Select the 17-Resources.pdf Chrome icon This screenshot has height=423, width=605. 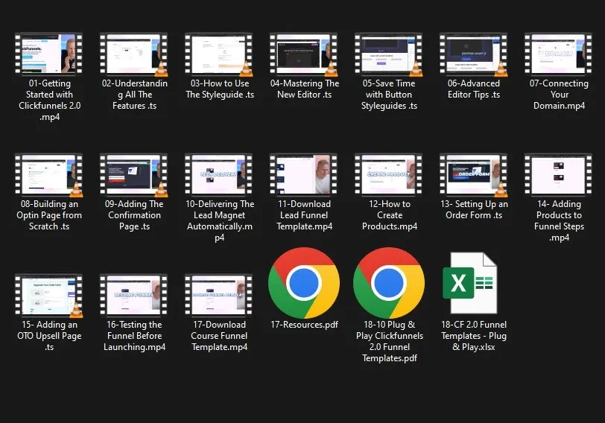point(303,283)
